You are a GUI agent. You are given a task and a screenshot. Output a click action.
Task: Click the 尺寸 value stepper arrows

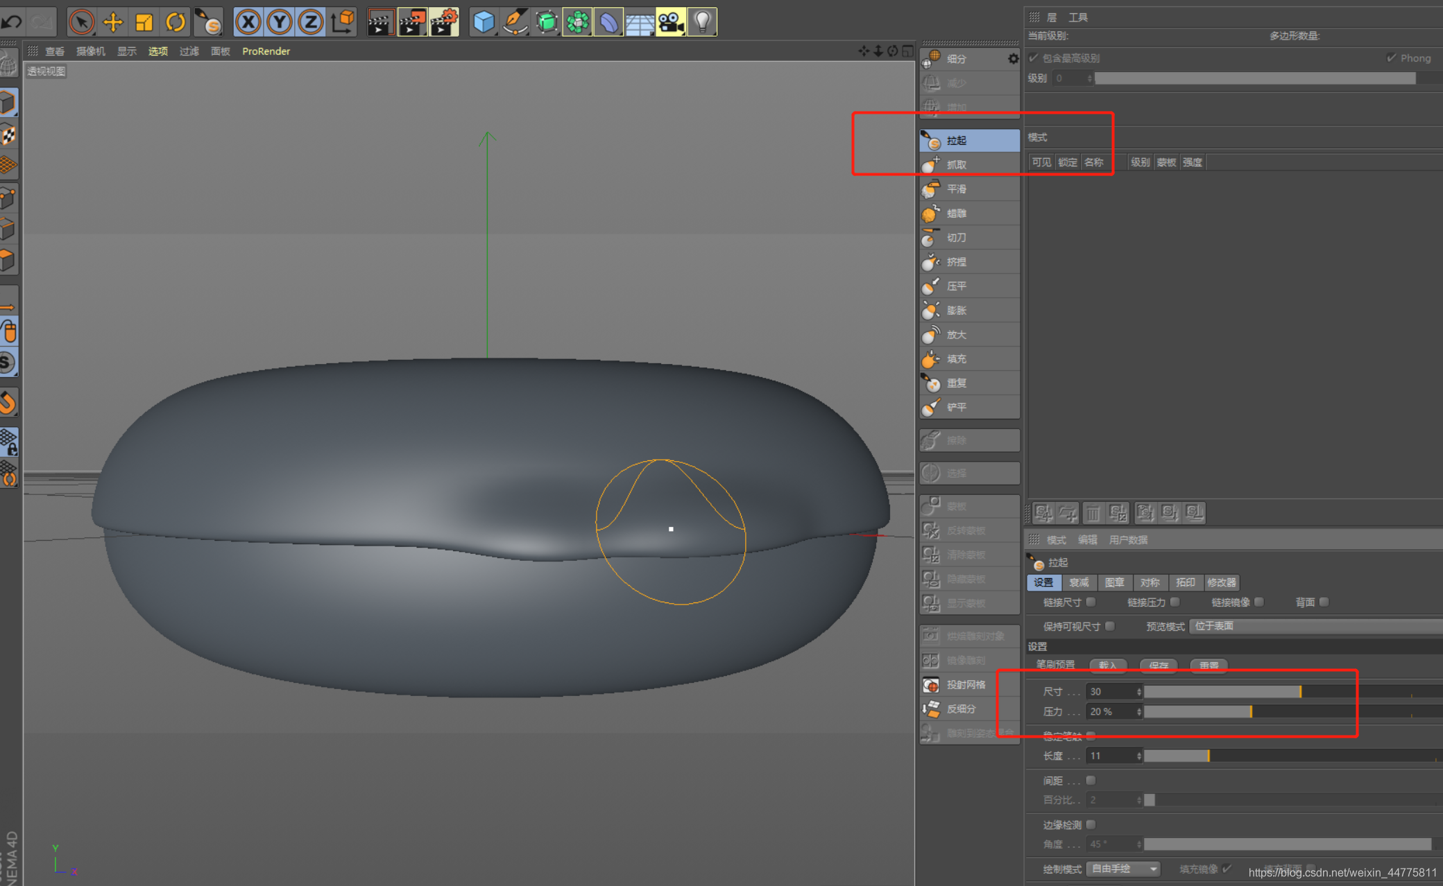(1139, 691)
